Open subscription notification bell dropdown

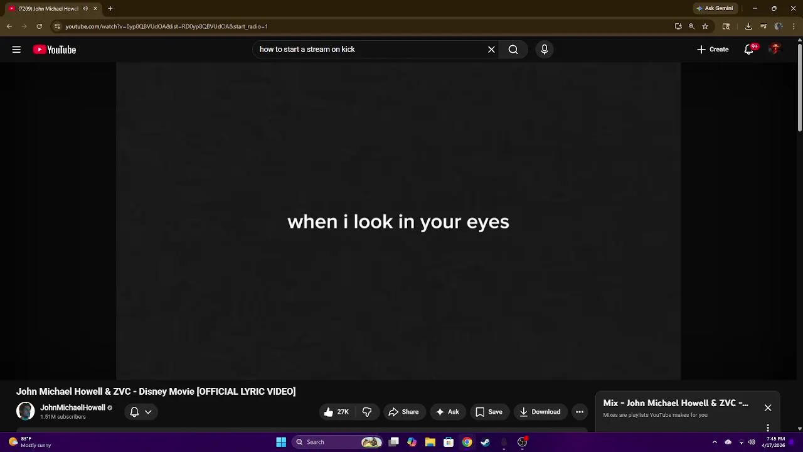point(141,412)
